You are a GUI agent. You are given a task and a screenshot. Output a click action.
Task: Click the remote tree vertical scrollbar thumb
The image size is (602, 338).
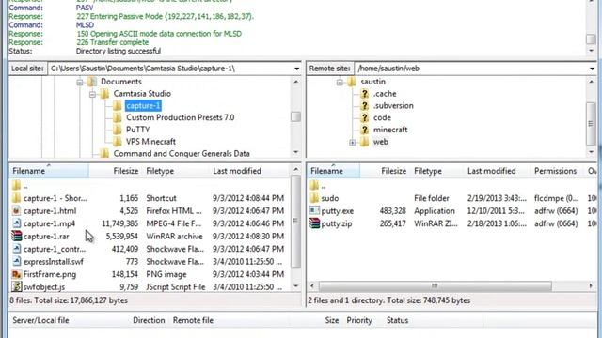591,124
